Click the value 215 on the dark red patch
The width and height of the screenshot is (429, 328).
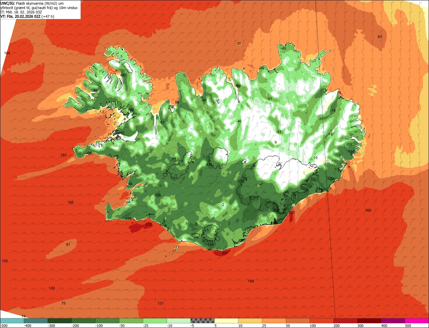coord(149,224)
